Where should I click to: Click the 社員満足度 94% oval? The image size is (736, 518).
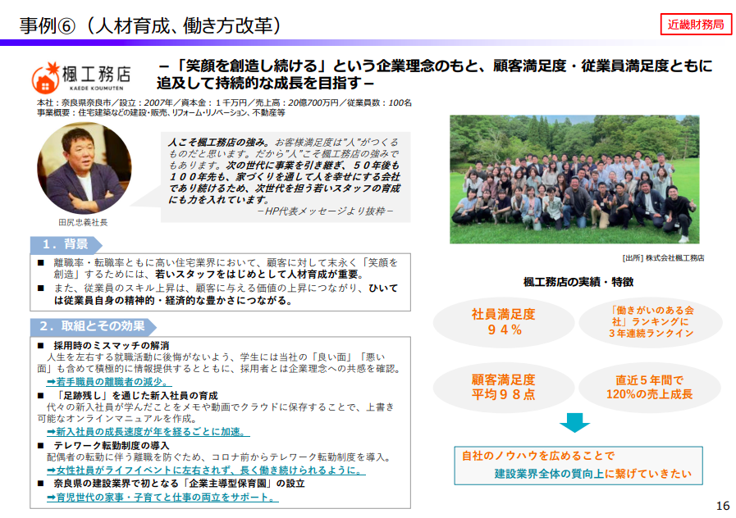504,322
